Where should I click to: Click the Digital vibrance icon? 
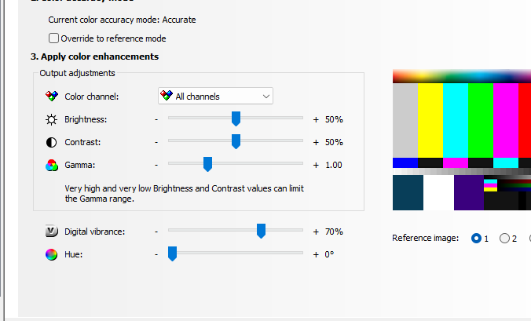click(x=52, y=232)
